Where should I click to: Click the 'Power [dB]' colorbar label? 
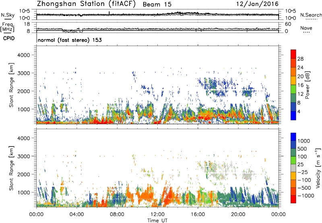(307, 85)
